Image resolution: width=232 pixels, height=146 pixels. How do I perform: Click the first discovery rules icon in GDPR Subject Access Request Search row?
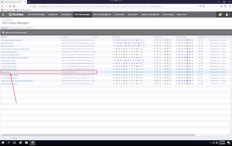tap(180, 57)
